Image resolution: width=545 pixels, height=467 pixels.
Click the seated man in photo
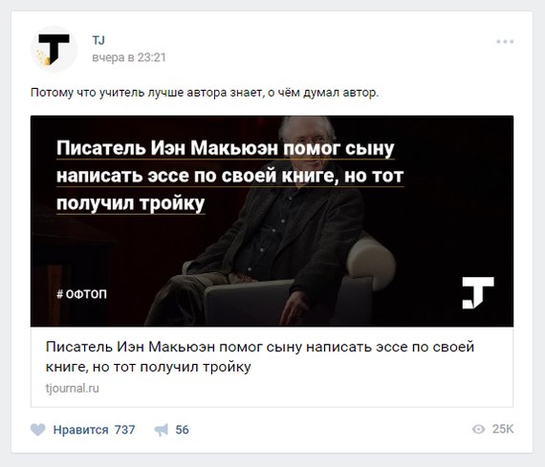tap(278, 223)
